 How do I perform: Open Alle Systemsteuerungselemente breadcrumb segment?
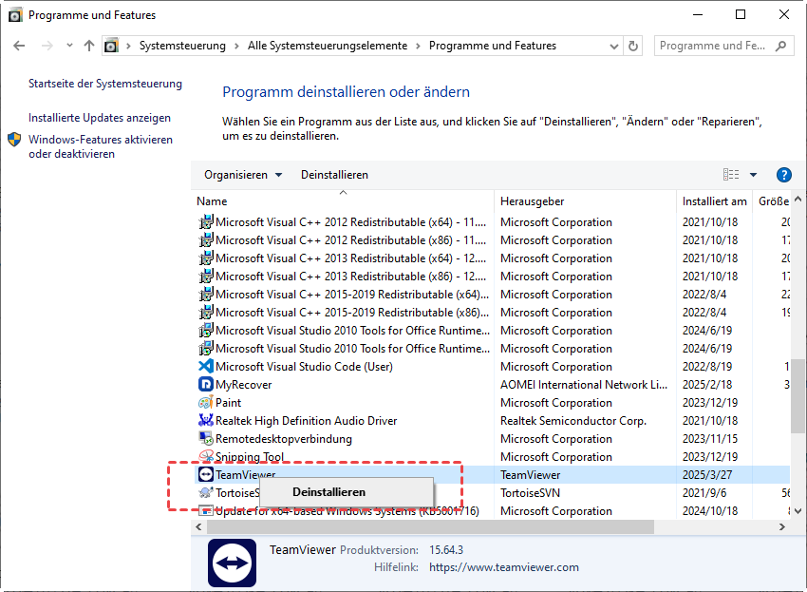pos(328,46)
